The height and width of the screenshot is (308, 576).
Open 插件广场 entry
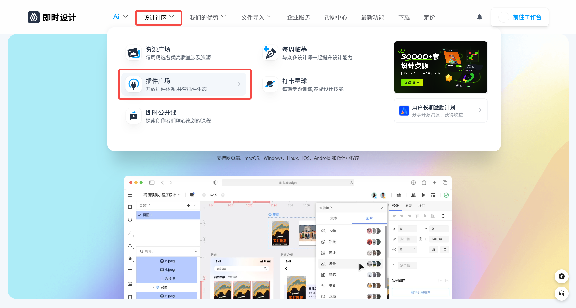coord(184,85)
